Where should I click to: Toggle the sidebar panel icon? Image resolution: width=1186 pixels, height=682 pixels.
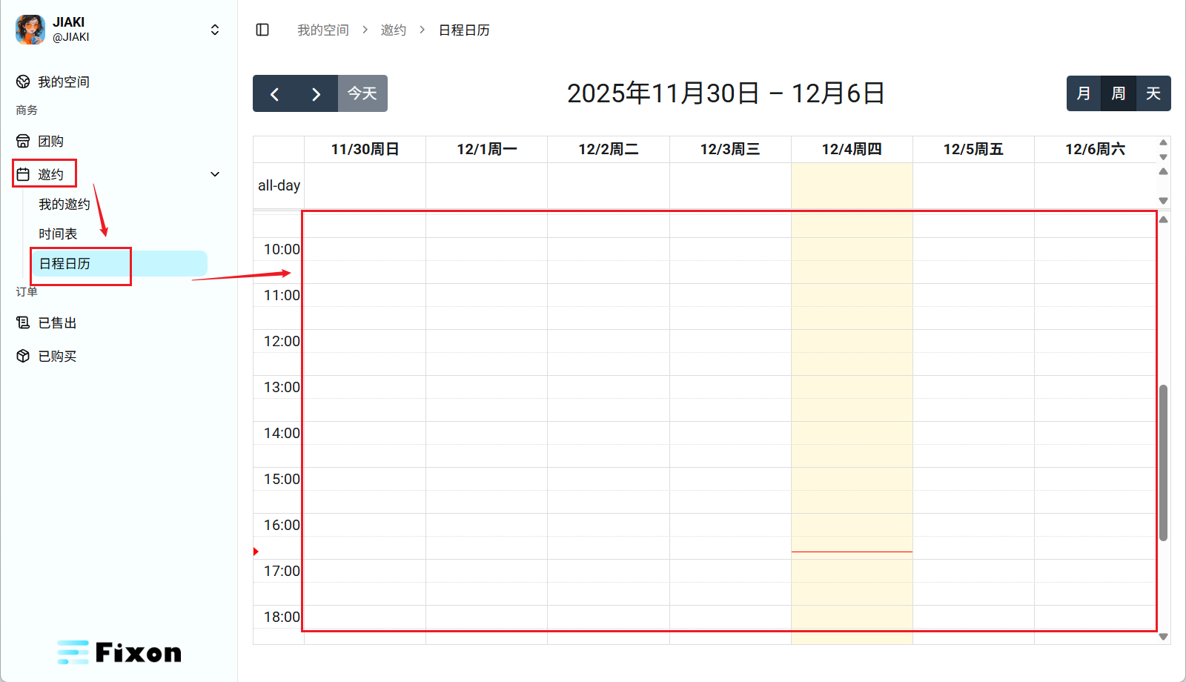coord(262,30)
